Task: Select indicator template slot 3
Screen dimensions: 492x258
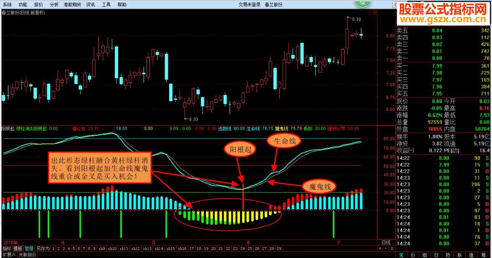Action: pos(63,248)
